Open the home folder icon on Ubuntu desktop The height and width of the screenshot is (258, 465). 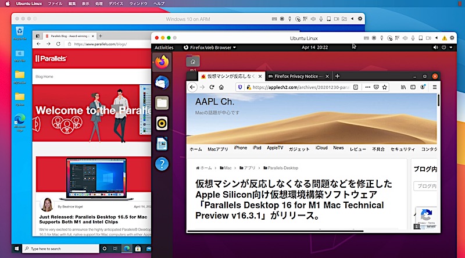tap(193, 62)
